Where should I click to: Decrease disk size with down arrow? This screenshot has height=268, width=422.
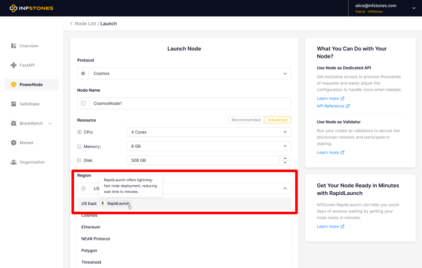click(285, 163)
